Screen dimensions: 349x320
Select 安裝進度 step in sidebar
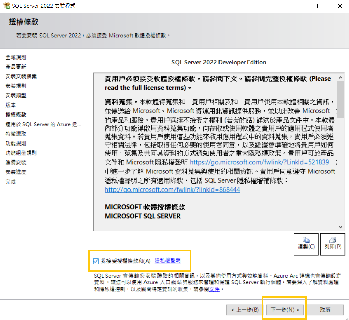16,172
